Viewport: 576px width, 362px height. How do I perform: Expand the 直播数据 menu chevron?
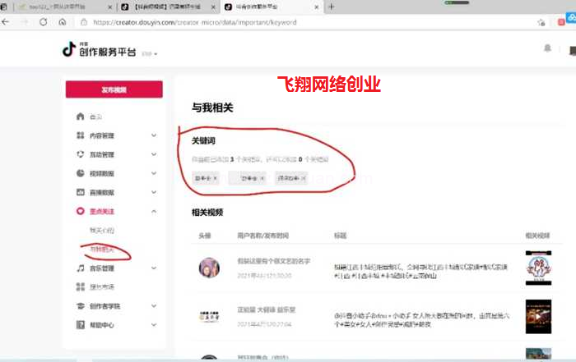pyautogui.click(x=154, y=192)
